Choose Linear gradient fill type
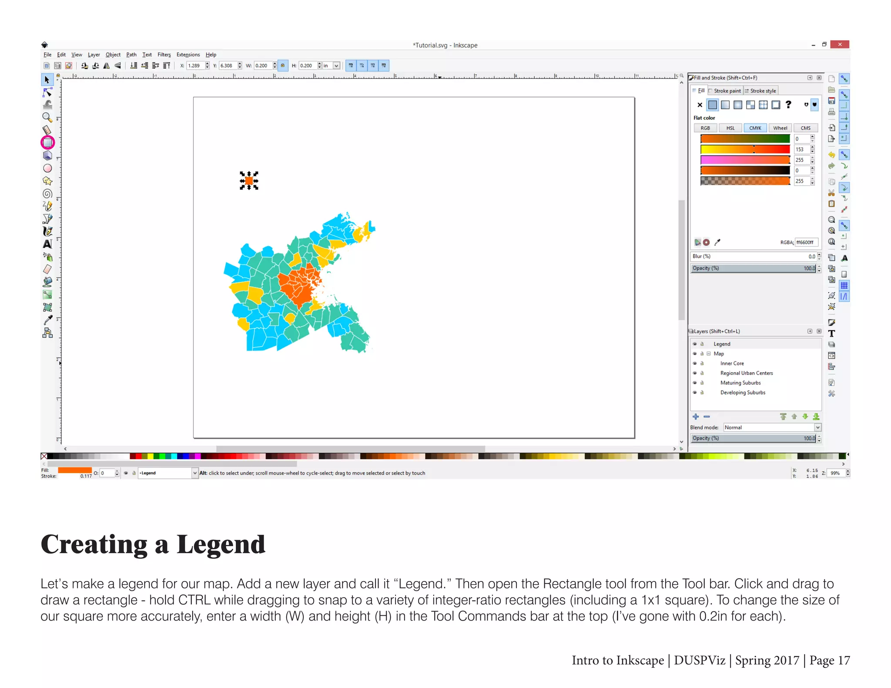The image size is (891, 688). [x=725, y=105]
